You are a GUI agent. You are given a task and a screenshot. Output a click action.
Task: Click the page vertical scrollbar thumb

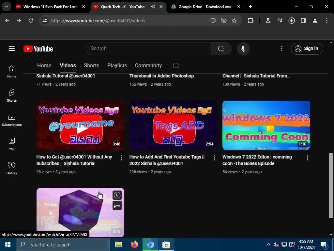pyautogui.click(x=331, y=186)
